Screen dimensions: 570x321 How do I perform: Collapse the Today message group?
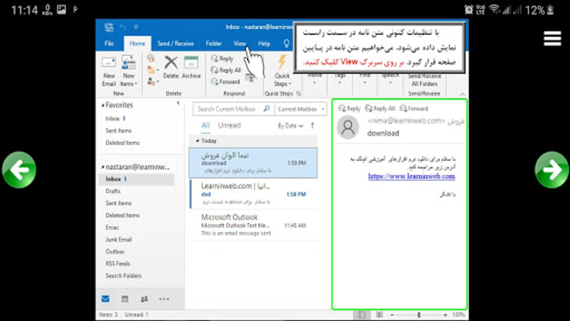point(197,141)
